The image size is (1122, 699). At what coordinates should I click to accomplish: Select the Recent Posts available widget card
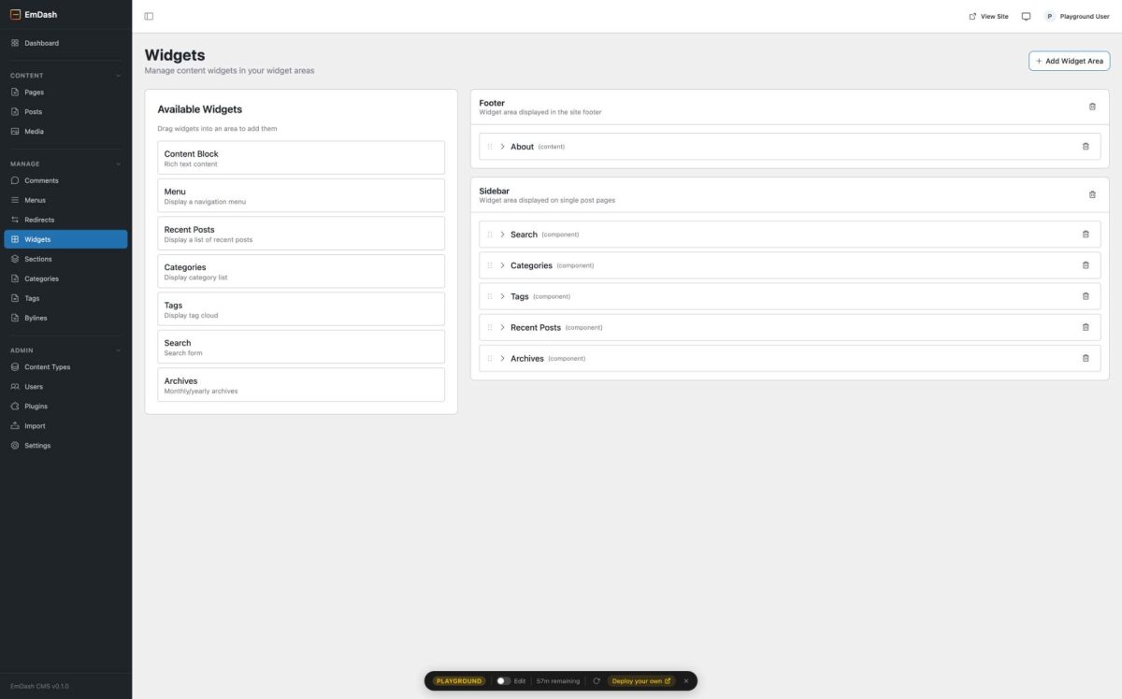click(301, 234)
